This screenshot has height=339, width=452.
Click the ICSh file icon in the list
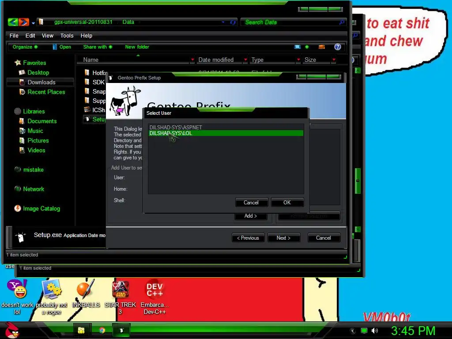(x=87, y=109)
